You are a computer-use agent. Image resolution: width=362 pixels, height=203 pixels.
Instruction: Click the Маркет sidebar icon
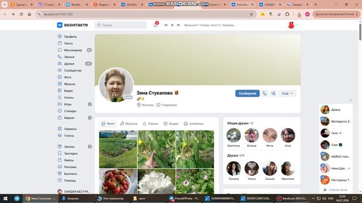(x=59, y=118)
